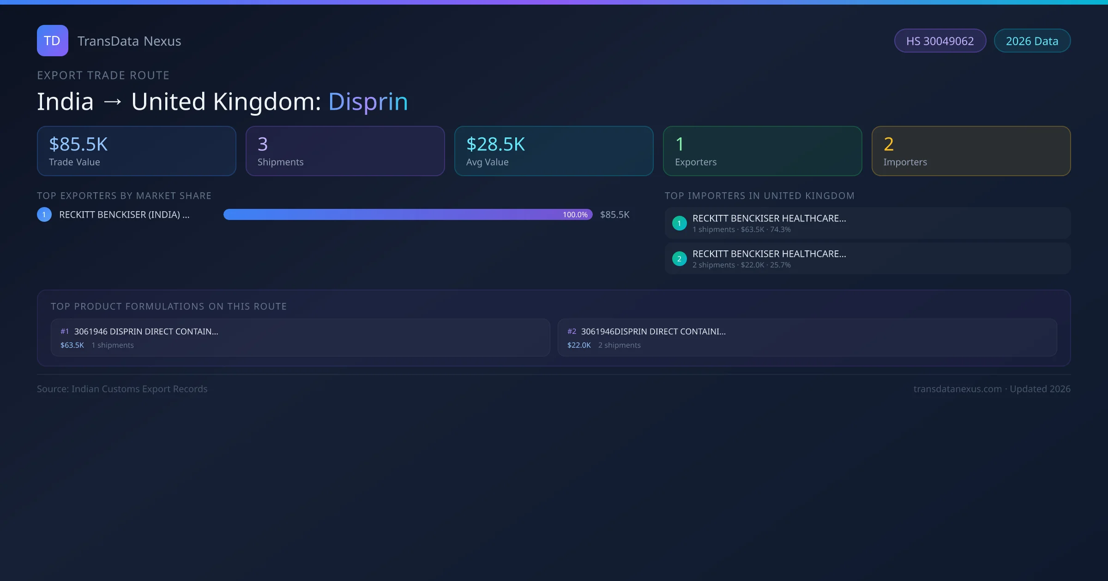Click the #1 formulation rank marker

click(x=65, y=332)
